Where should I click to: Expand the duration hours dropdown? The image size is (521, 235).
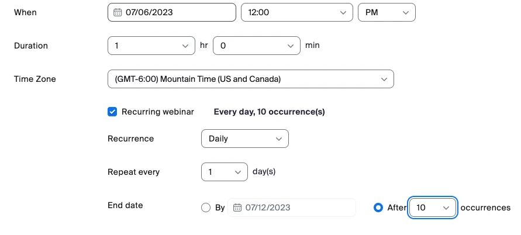151,45
